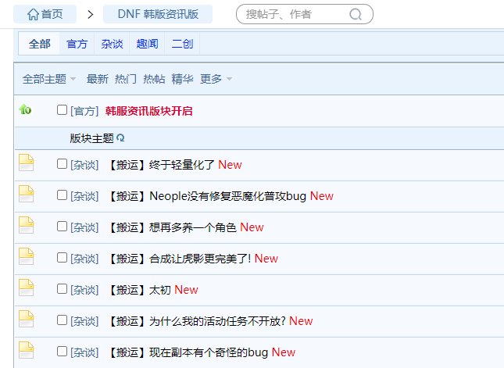Go to 首页 breadcrumb
This screenshot has width=504, height=368.
pyautogui.click(x=45, y=14)
